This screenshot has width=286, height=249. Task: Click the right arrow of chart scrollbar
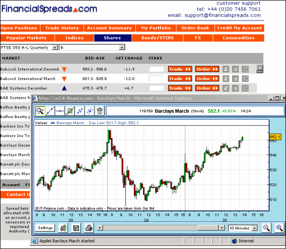(222, 228)
